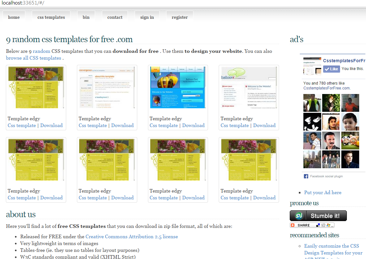Open the avatar of man with mustache
The height and width of the screenshot is (259, 366).
[331, 140]
